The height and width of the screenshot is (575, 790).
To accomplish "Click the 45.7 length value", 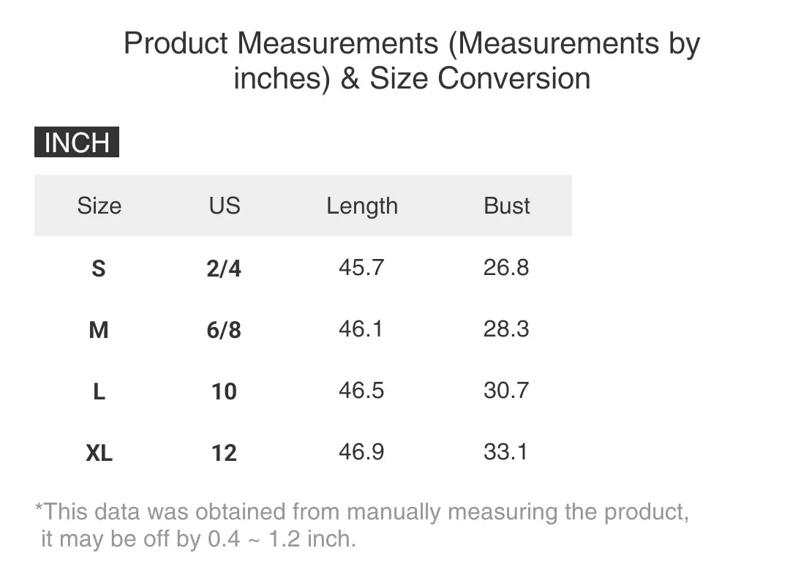I will pos(361,268).
